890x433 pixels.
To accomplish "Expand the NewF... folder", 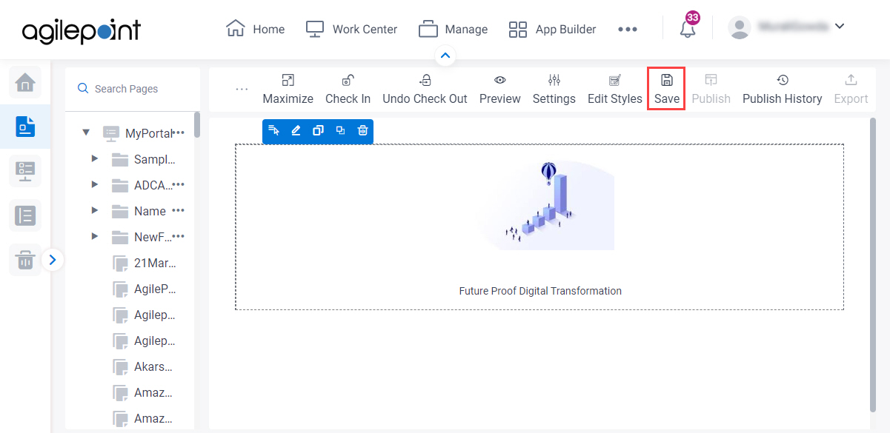I will pyautogui.click(x=94, y=237).
